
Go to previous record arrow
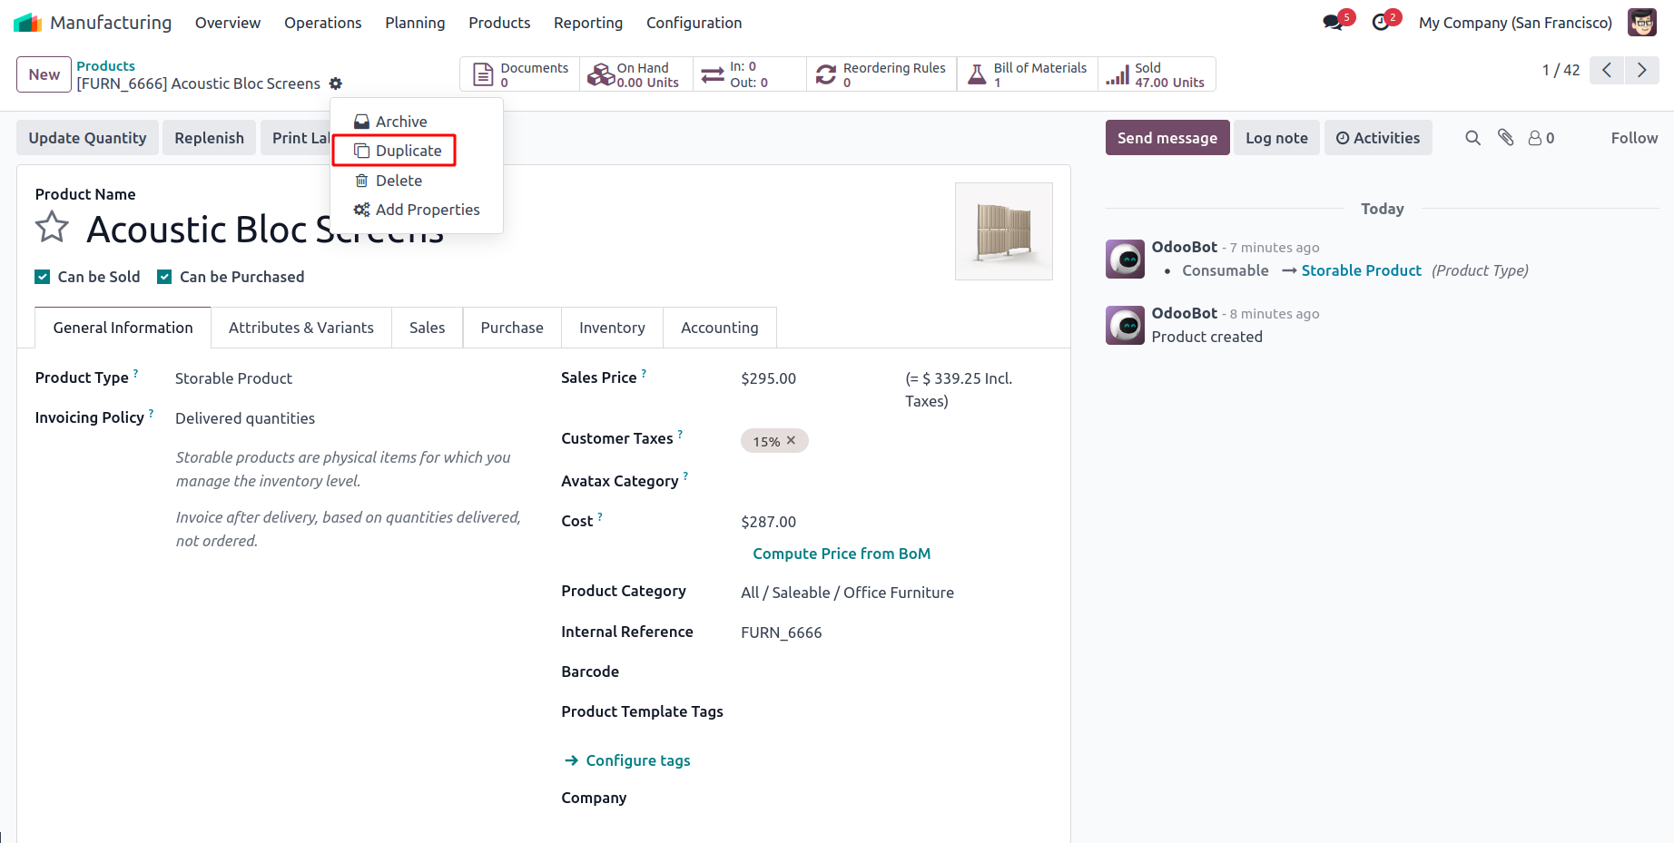(x=1607, y=71)
